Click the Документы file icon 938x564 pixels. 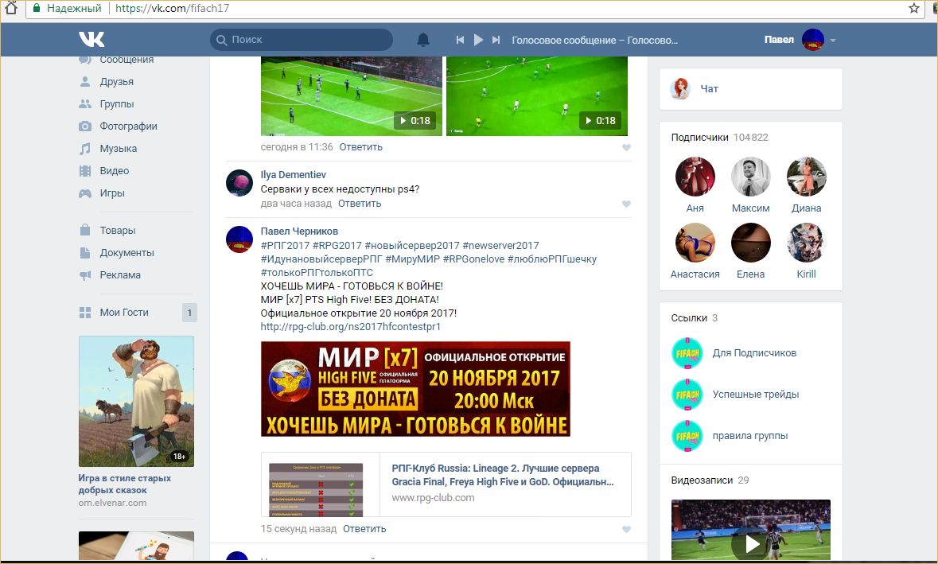(85, 252)
